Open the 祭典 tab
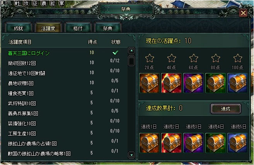Image resolution: width=254 pixels, height=165 pixels. coord(107,28)
